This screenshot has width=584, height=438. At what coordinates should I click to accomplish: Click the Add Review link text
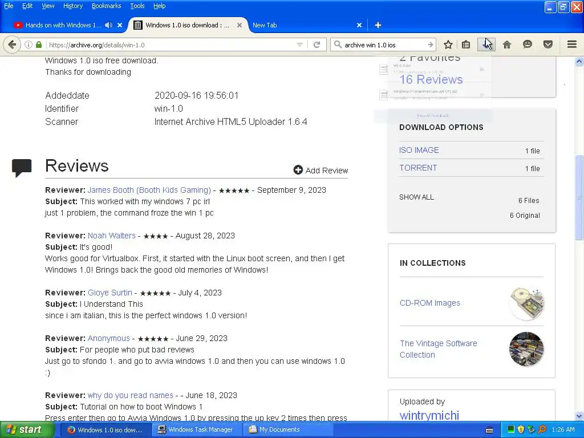[327, 171]
